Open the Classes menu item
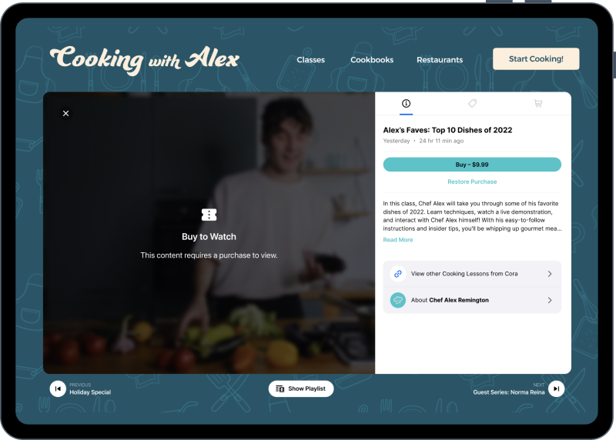This screenshot has height=440, width=616. (x=311, y=60)
